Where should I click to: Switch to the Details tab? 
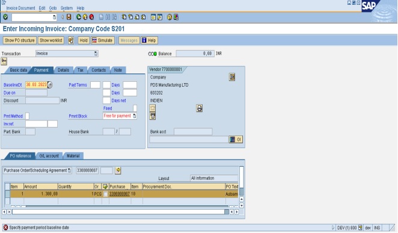tap(63, 70)
